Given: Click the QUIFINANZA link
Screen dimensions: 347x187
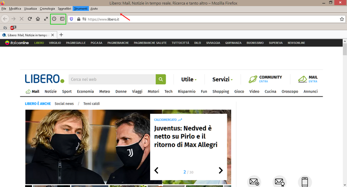Looking at the screenshot, I should (x=233, y=43).
